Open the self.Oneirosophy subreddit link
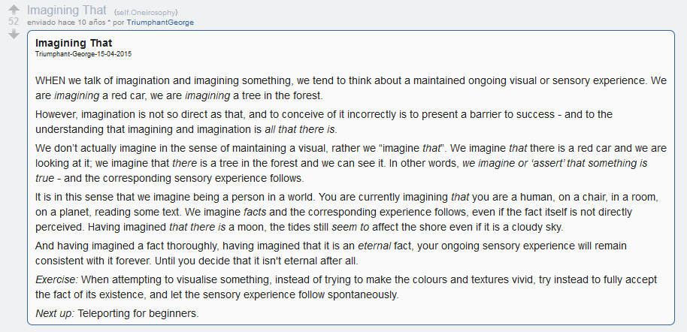The image size is (687, 332). [146, 12]
